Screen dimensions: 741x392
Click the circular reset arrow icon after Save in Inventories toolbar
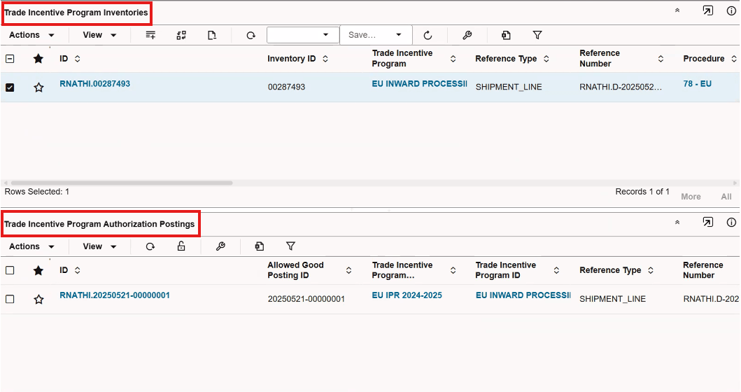point(428,35)
